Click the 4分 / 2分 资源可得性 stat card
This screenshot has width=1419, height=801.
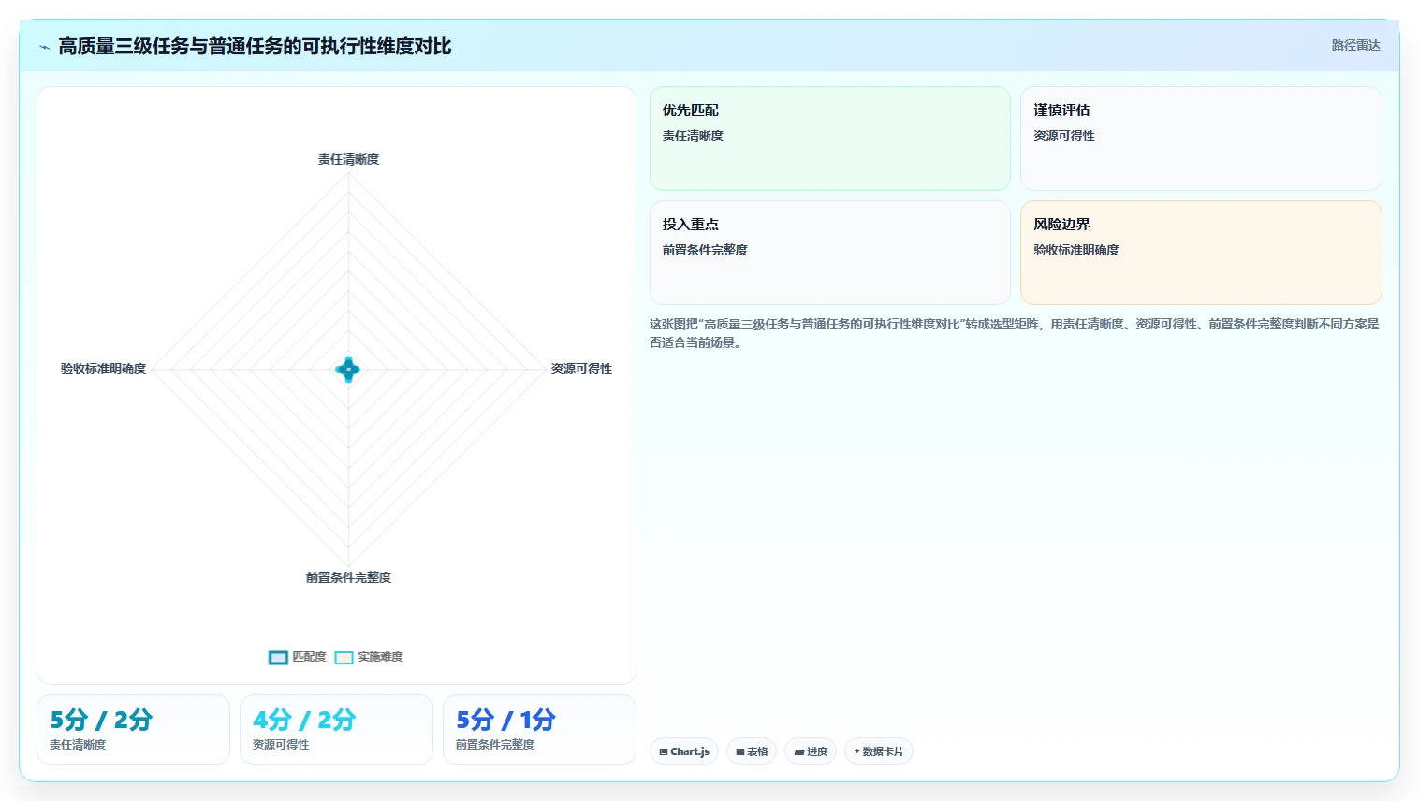click(336, 729)
